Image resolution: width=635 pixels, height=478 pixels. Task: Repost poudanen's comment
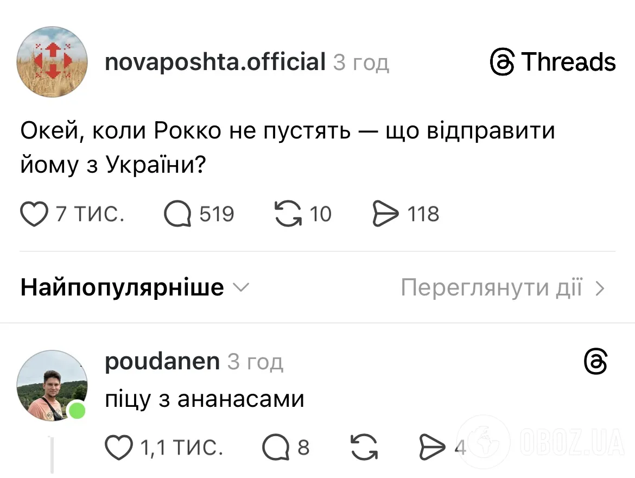coord(364,447)
